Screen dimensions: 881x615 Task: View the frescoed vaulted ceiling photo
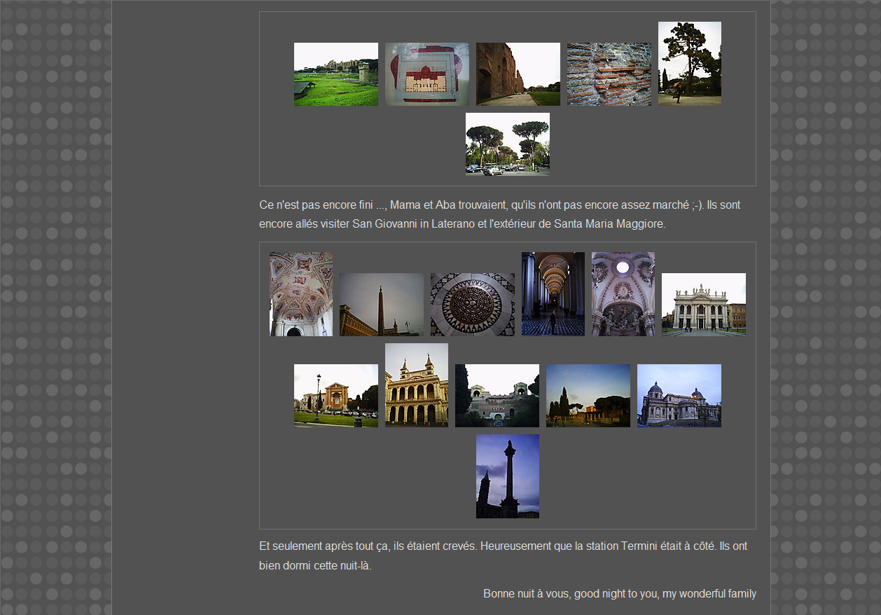point(301,294)
